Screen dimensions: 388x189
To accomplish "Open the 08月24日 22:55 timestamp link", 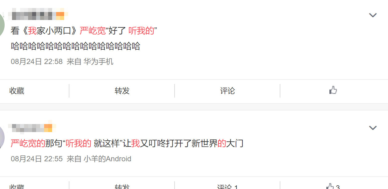I will [x=37, y=159].
